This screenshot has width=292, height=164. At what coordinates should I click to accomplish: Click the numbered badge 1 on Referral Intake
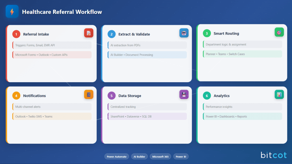coord(16,34)
